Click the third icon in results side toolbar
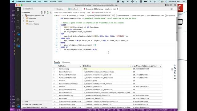 point(175,71)
